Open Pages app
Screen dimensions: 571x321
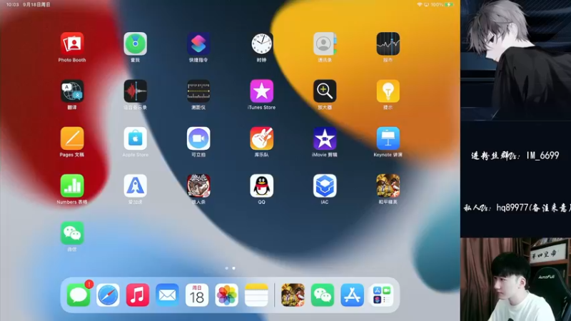[x=72, y=138]
